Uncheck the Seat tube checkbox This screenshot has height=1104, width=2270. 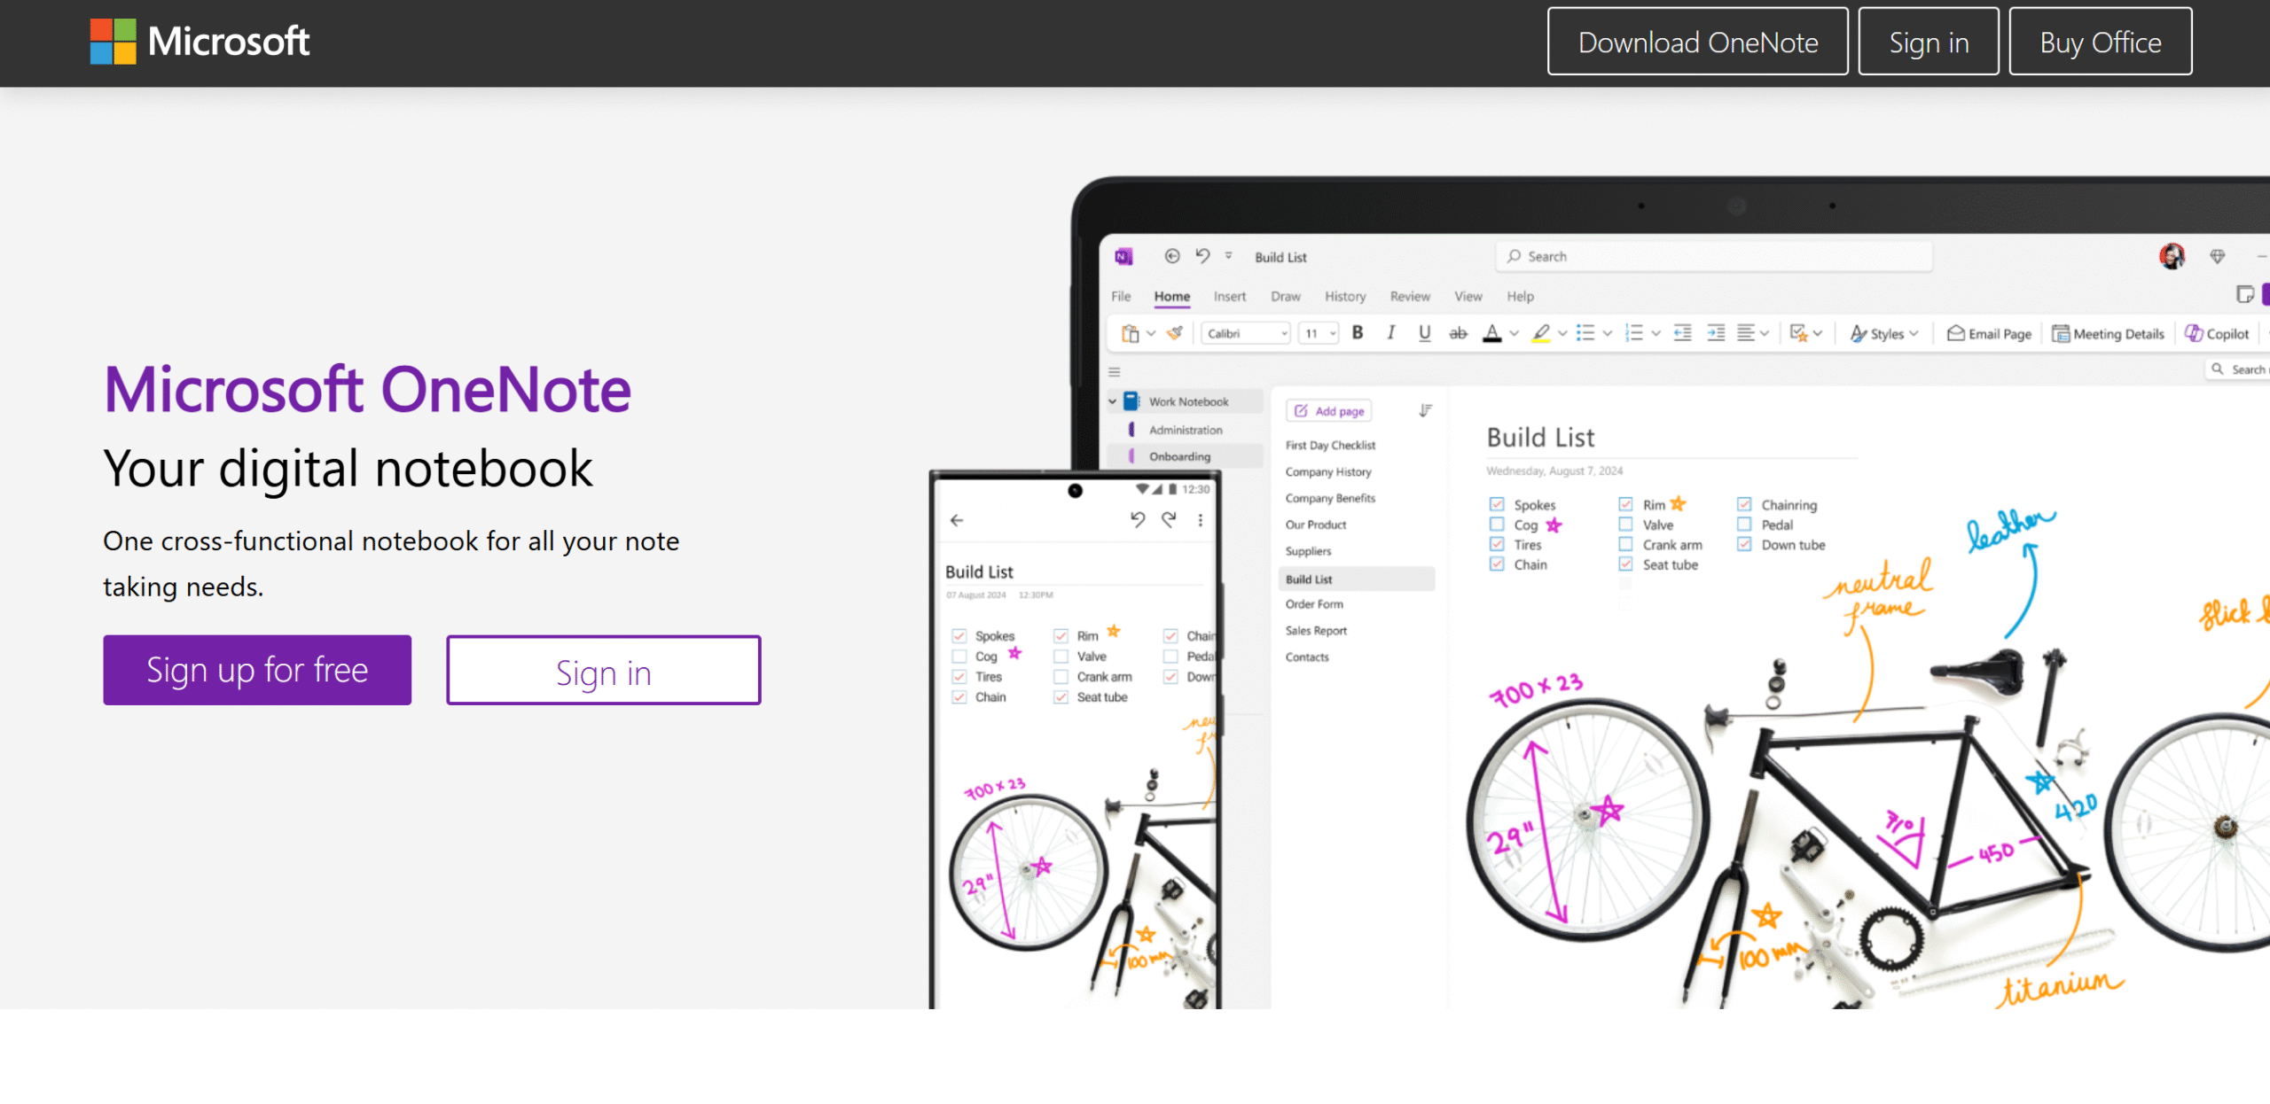(1624, 564)
